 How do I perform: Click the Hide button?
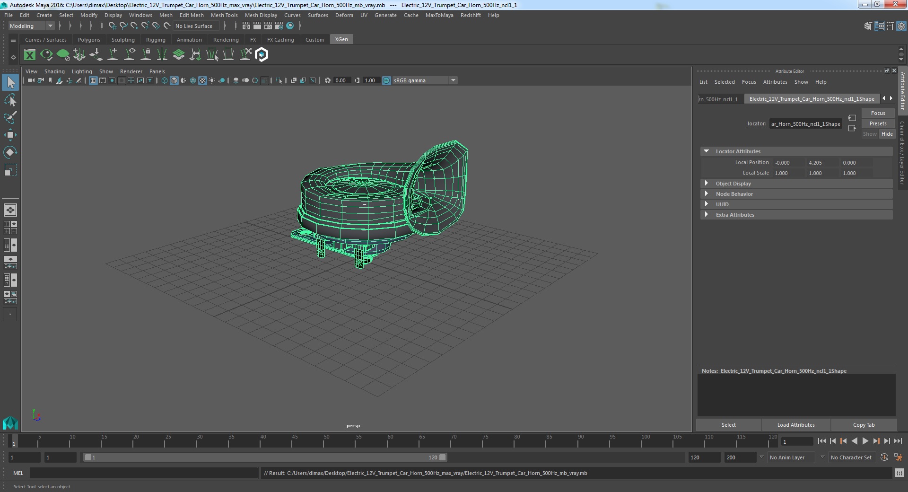click(887, 134)
